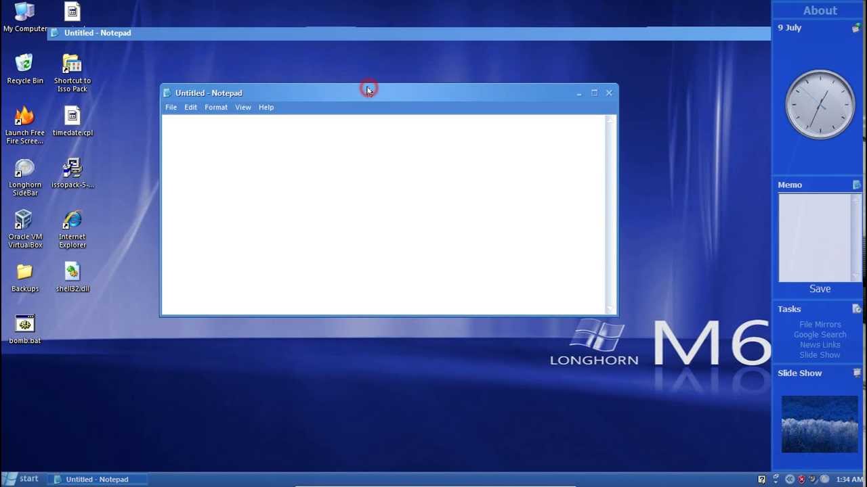Click the round icon left of the tray clock
Screen dimensions: 867x487
tap(824, 479)
